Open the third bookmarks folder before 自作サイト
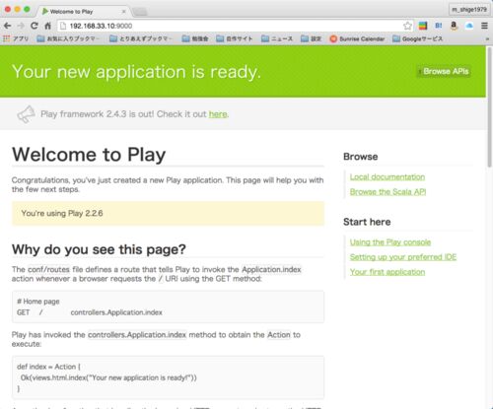This screenshot has width=493, height=409. pyautogui.click(x=195, y=38)
